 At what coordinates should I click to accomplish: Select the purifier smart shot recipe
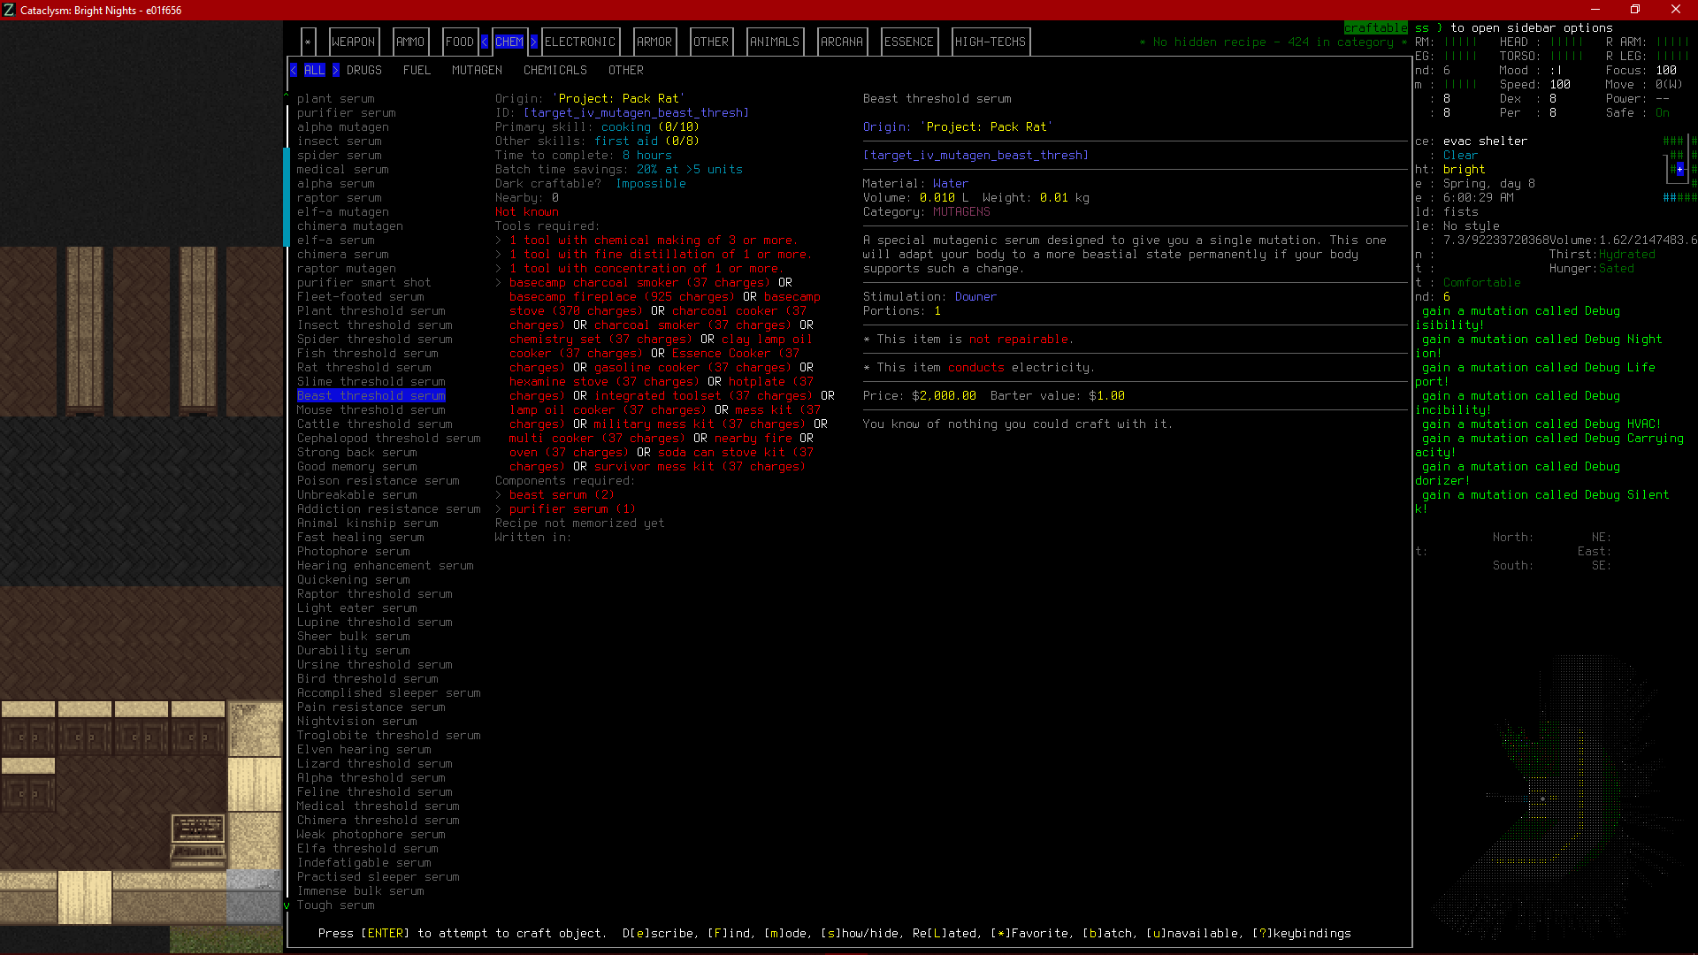(363, 282)
